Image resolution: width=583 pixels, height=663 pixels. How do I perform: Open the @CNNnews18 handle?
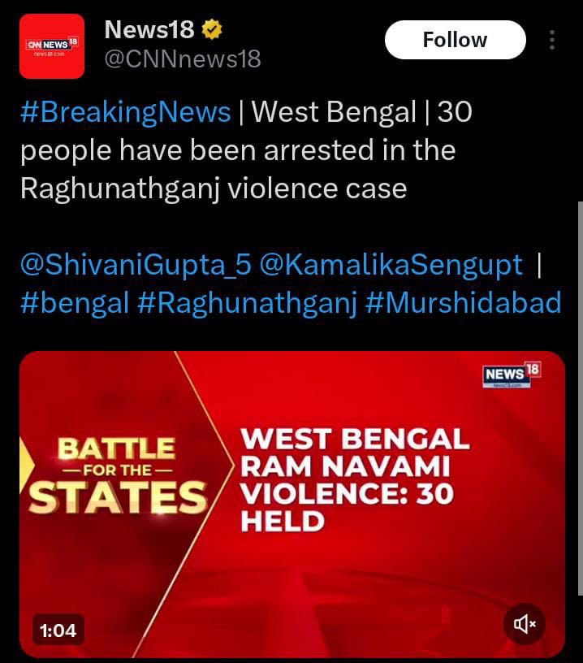(x=183, y=58)
